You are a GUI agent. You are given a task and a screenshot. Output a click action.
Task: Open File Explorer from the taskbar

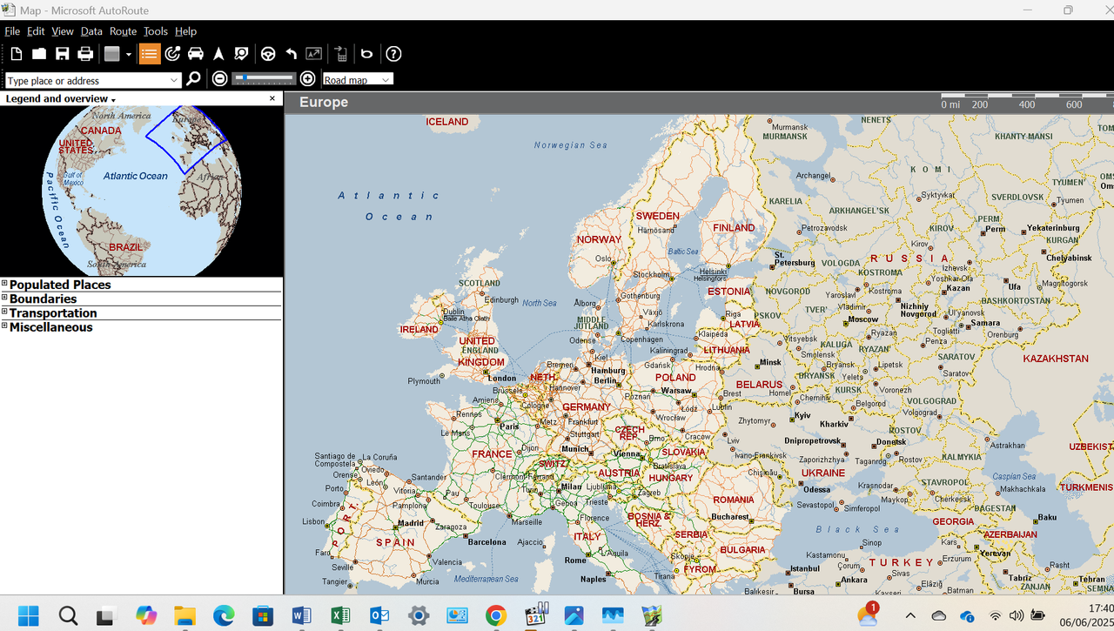(185, 616)
